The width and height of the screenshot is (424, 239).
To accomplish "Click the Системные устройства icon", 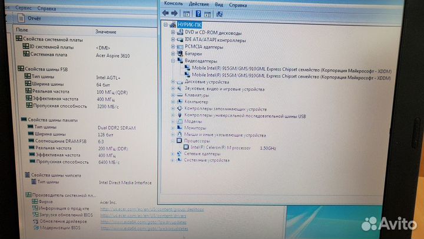I will click(x=179, y=160).
